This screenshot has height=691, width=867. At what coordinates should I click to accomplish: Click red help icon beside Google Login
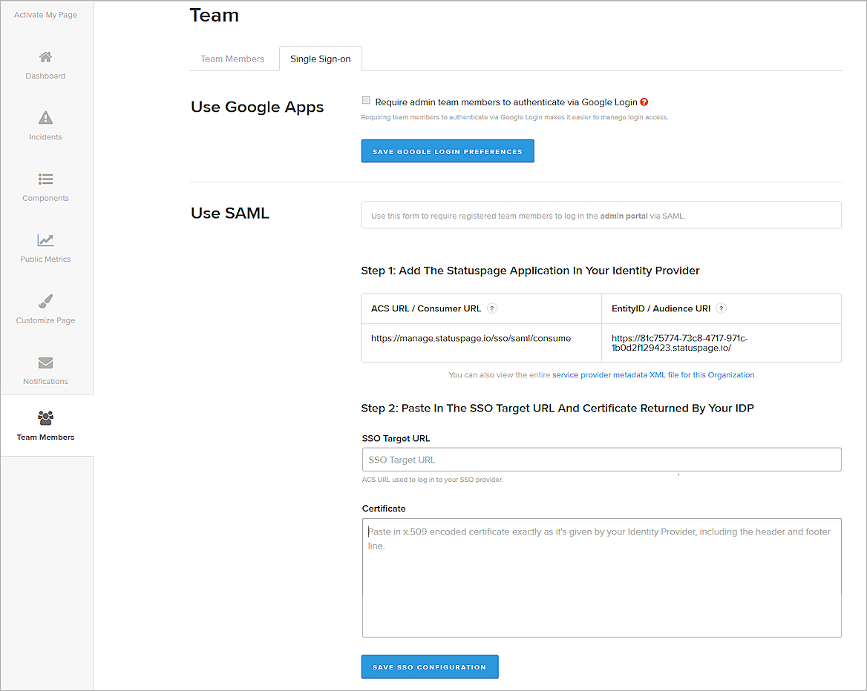(644, 102)
